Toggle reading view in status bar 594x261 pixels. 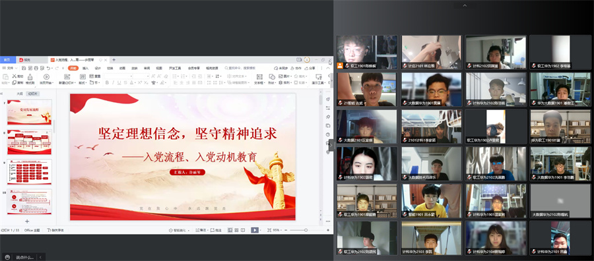pyautogui.click(x=243, y=230)
